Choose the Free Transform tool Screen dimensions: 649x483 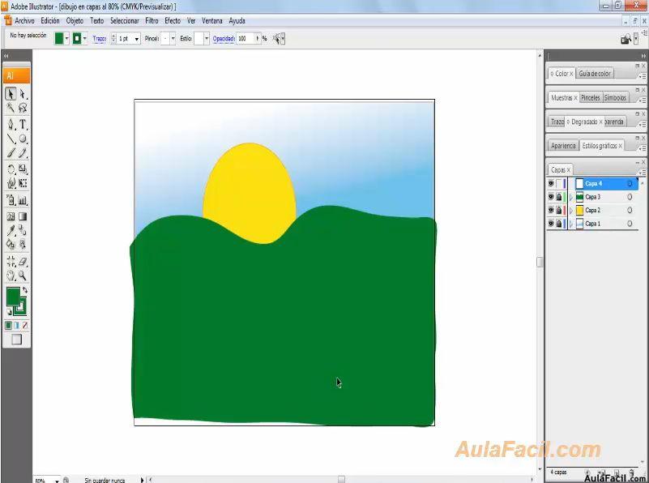coord(23,183)
